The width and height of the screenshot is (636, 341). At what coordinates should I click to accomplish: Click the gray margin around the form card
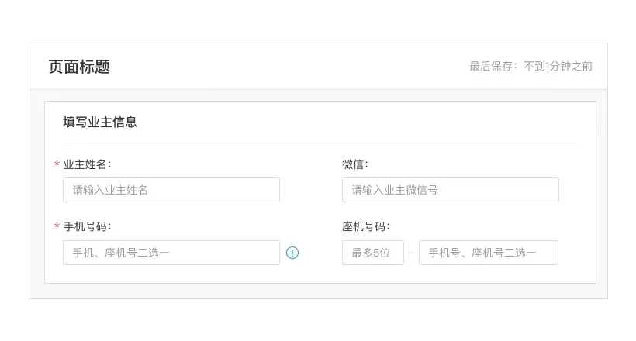36,194
